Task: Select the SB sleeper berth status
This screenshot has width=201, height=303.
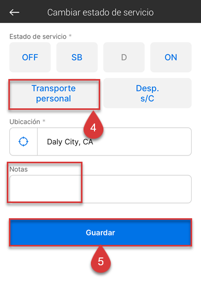Action: (x=77, y=58)
